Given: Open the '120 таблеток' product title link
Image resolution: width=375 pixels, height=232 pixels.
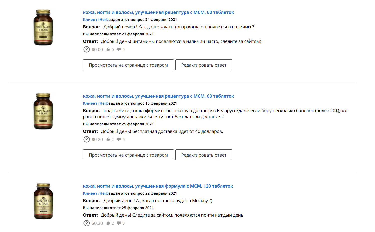Looking at the screenshot, I should click(x=158, y=186).
